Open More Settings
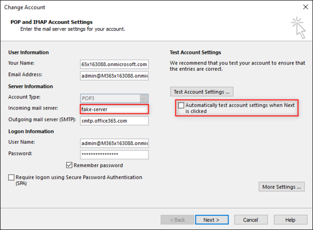 [x=282, y=187]
